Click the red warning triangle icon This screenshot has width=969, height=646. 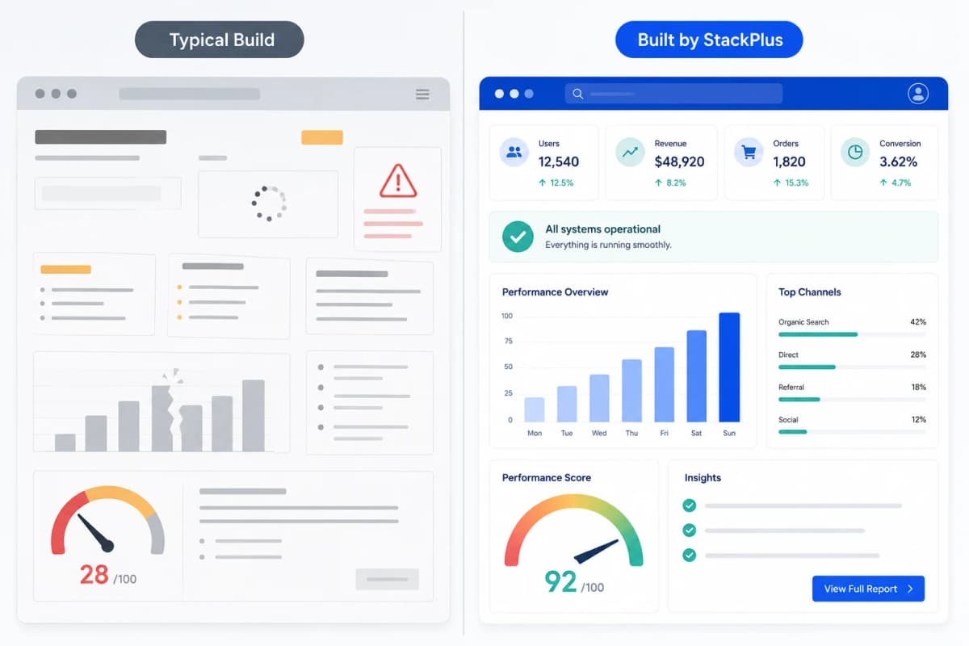click(x=398, y=181)
